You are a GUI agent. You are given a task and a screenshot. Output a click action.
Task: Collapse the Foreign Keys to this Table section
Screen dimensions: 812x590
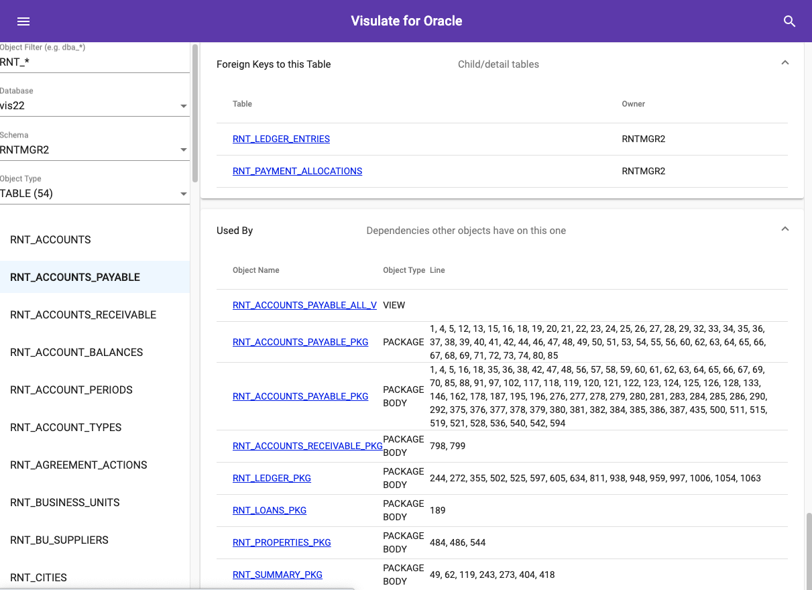point(785,63)
